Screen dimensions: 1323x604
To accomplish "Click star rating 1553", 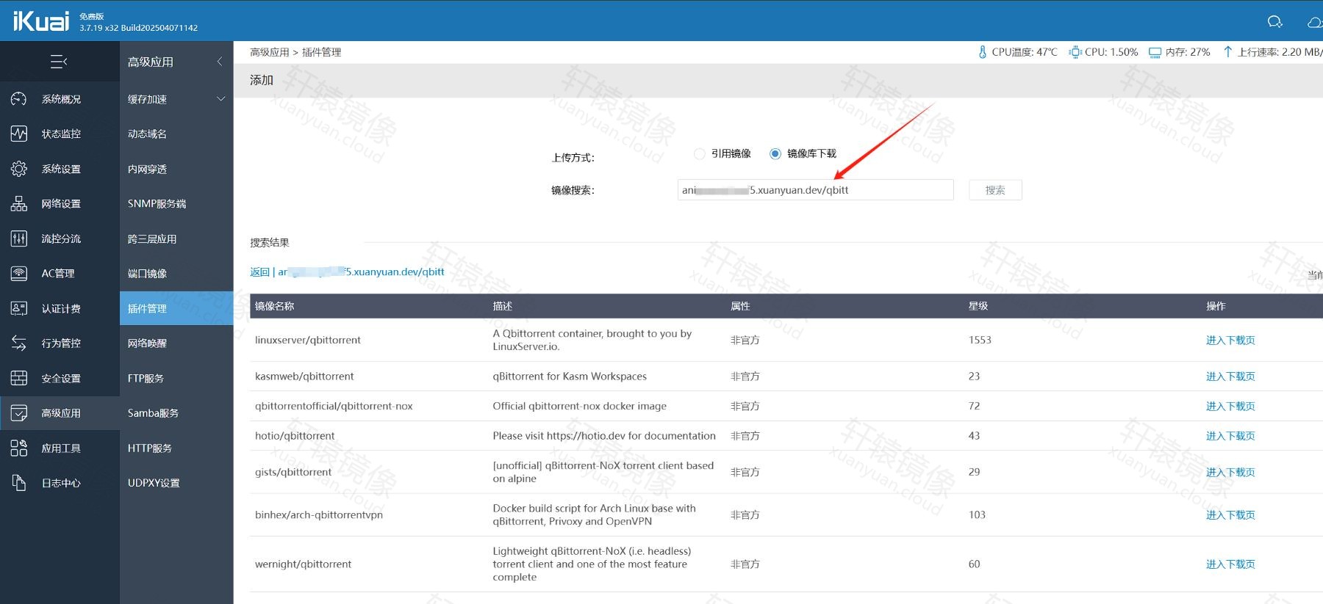I will pyautogui.click(x=980, y=340).
